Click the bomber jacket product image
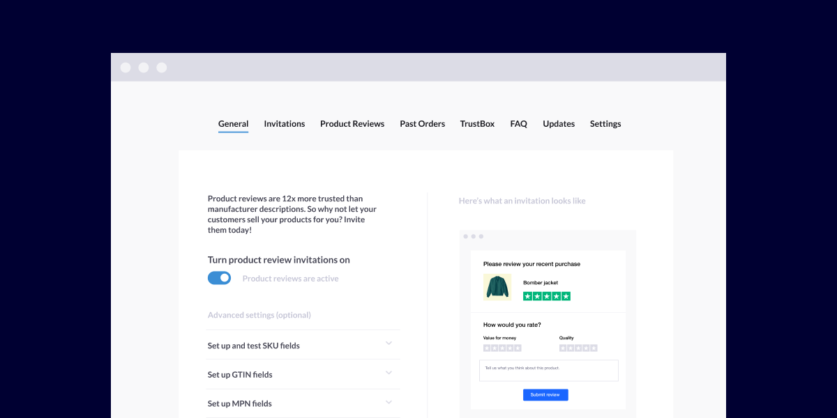Viewport: 837px width, 418px height. pyautogui.click(x=497, y=287)
